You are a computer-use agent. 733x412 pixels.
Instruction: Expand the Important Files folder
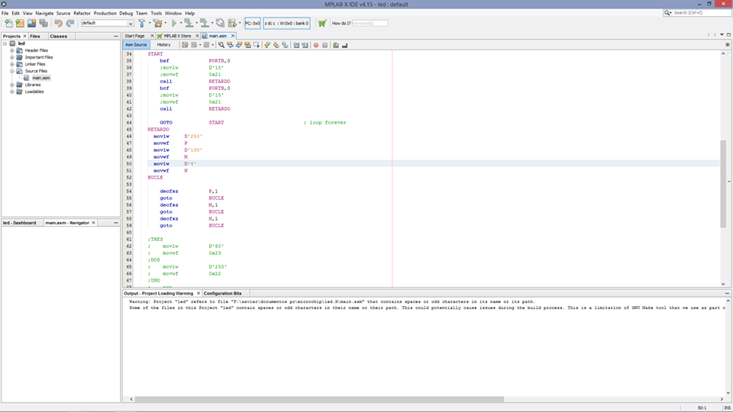[x=12, y=57]
